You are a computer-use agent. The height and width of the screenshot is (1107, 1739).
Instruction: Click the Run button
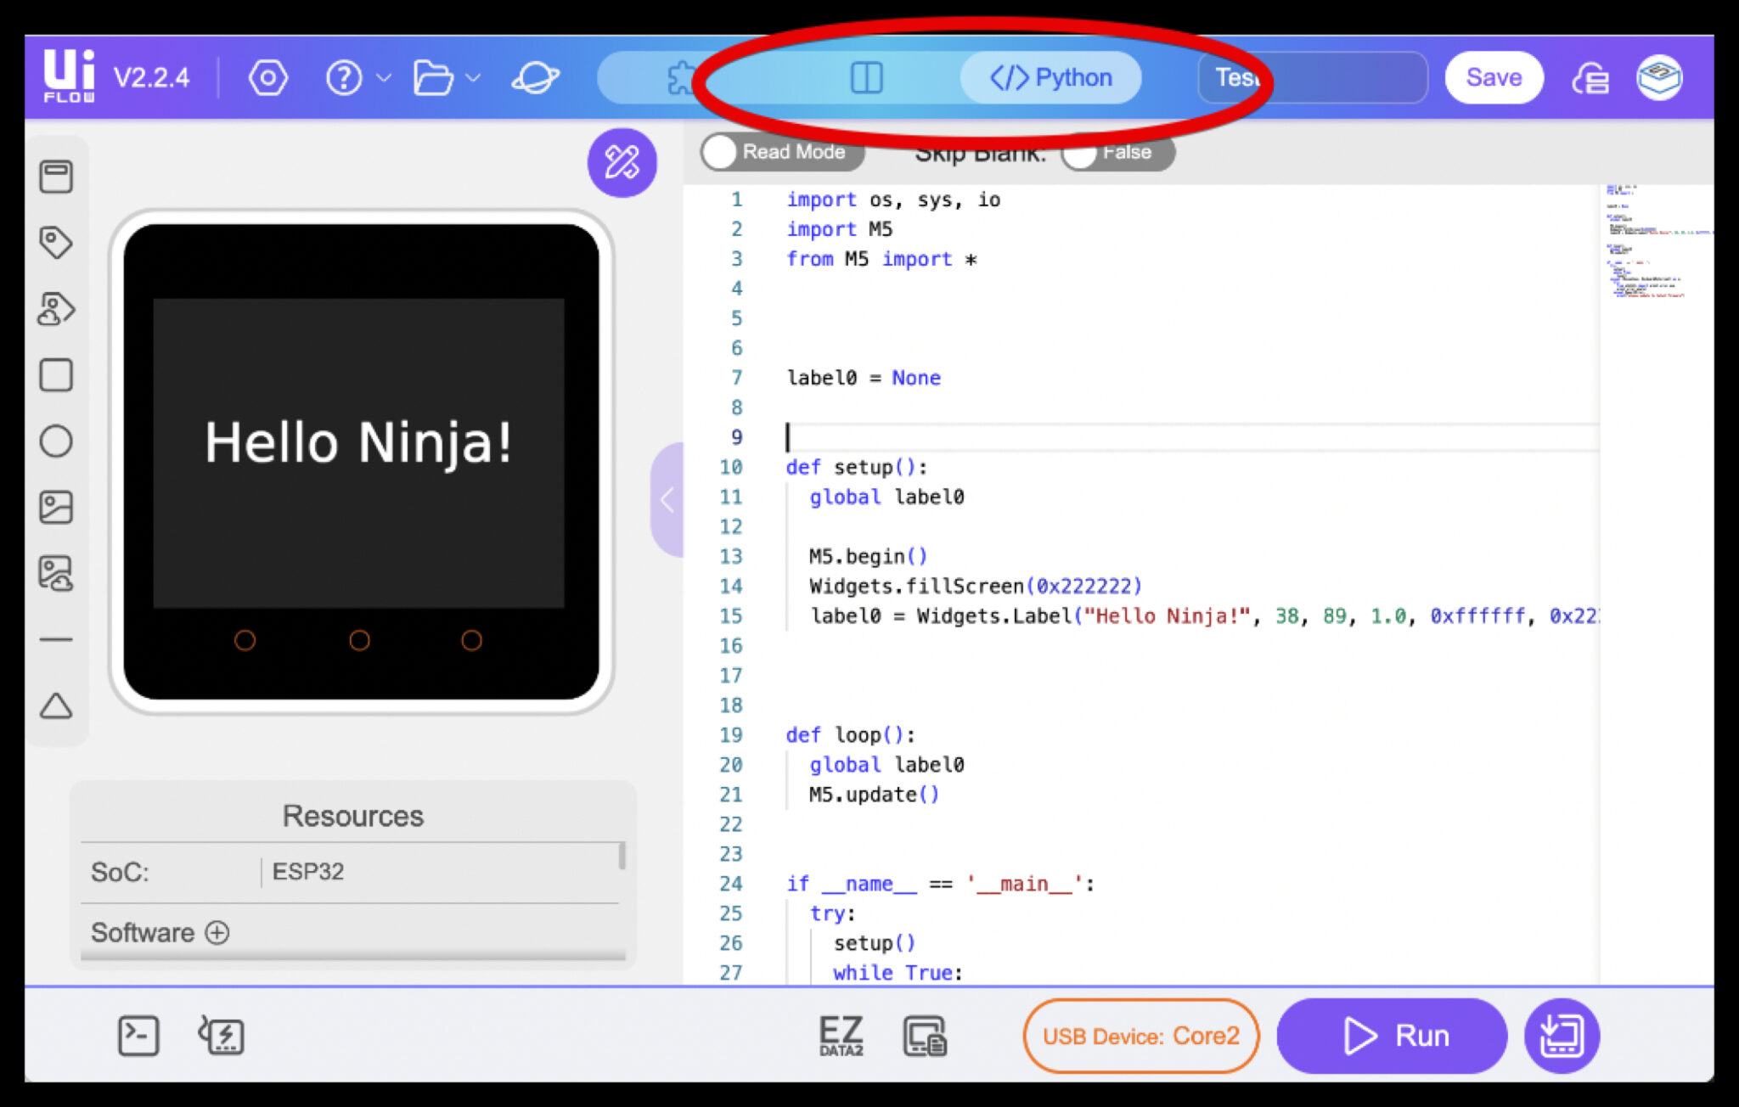(x=1393, y=1037)
